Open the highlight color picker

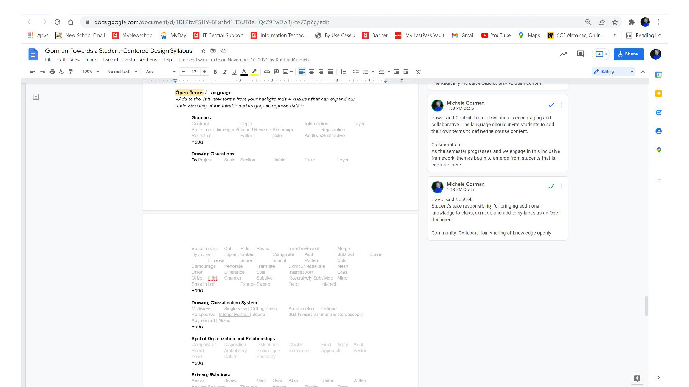[x=254, y=72]
